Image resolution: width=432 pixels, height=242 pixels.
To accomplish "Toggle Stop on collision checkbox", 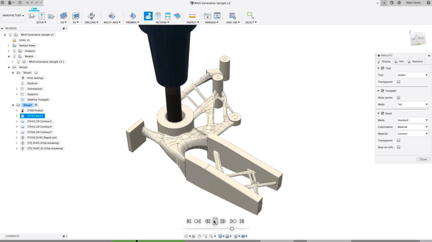I will (x=399, y=147).
